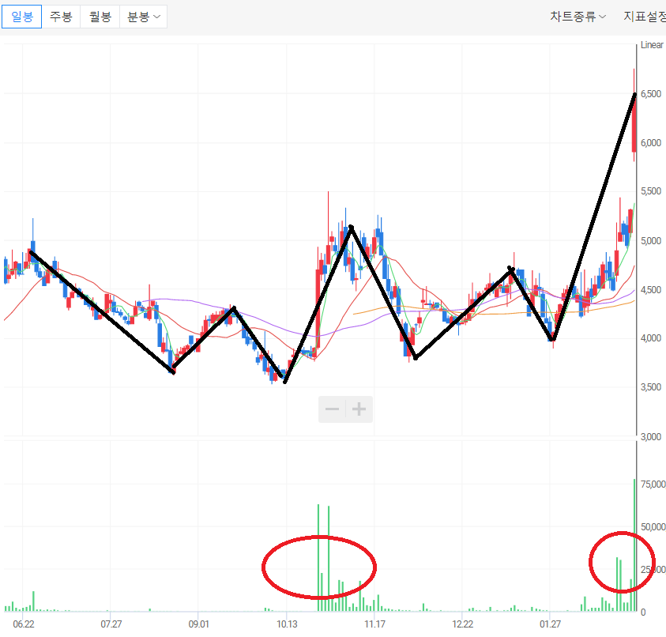Click the 75,000 volume axis label
This screenshot has width=666, height=637.
[x=653, y=484]
